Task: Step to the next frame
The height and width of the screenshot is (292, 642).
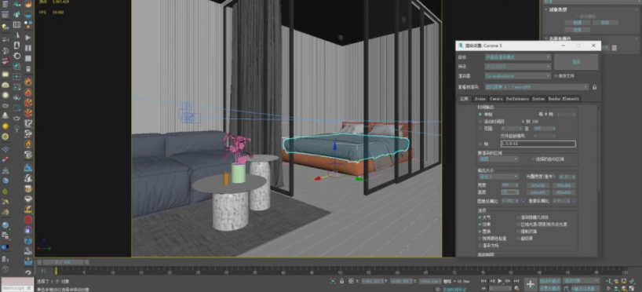Action: click(507, 281)
